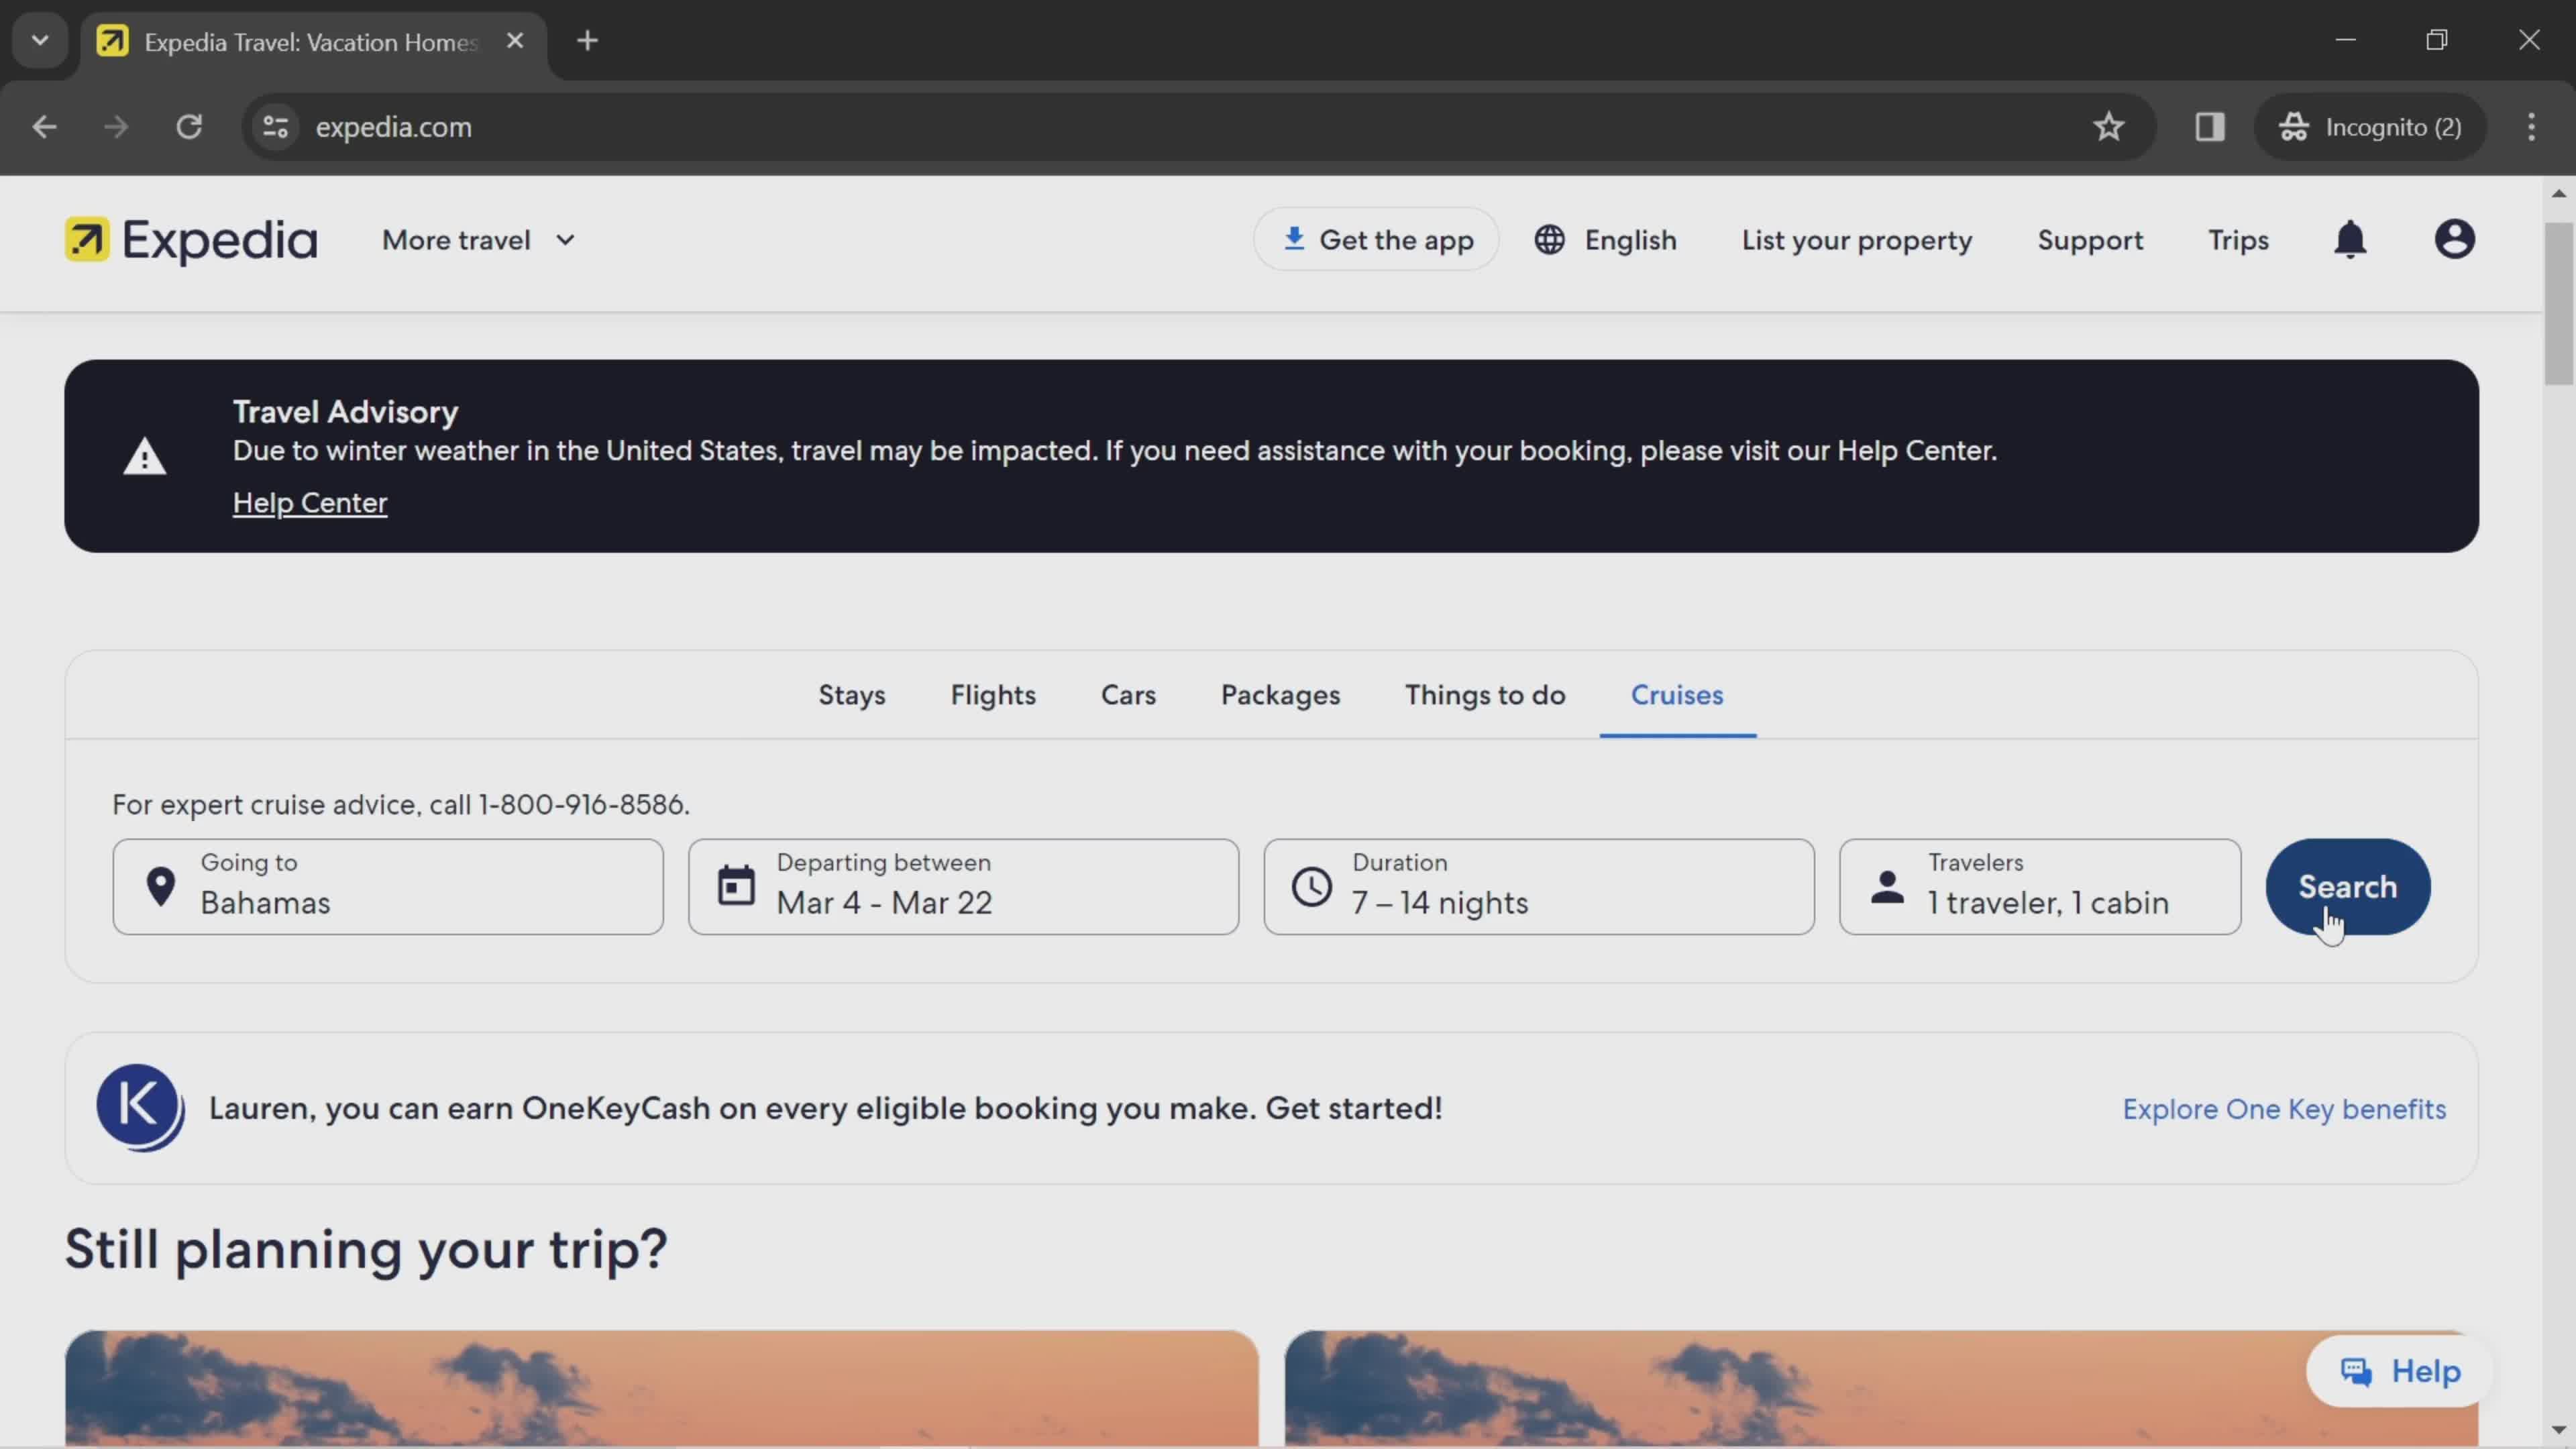Bookmark this page with the star icon
This screenshot has height=1449, width=2576.
[2109, 127]
